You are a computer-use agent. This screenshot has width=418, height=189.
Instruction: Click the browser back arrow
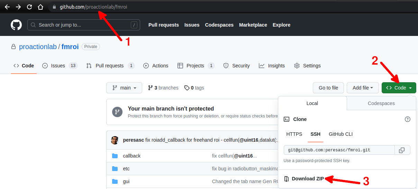click(7, 7)
